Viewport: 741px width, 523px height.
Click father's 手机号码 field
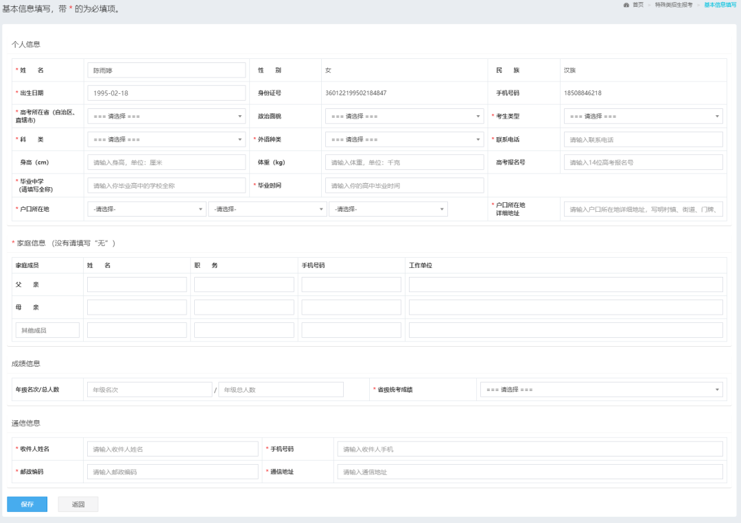[351, 284]
